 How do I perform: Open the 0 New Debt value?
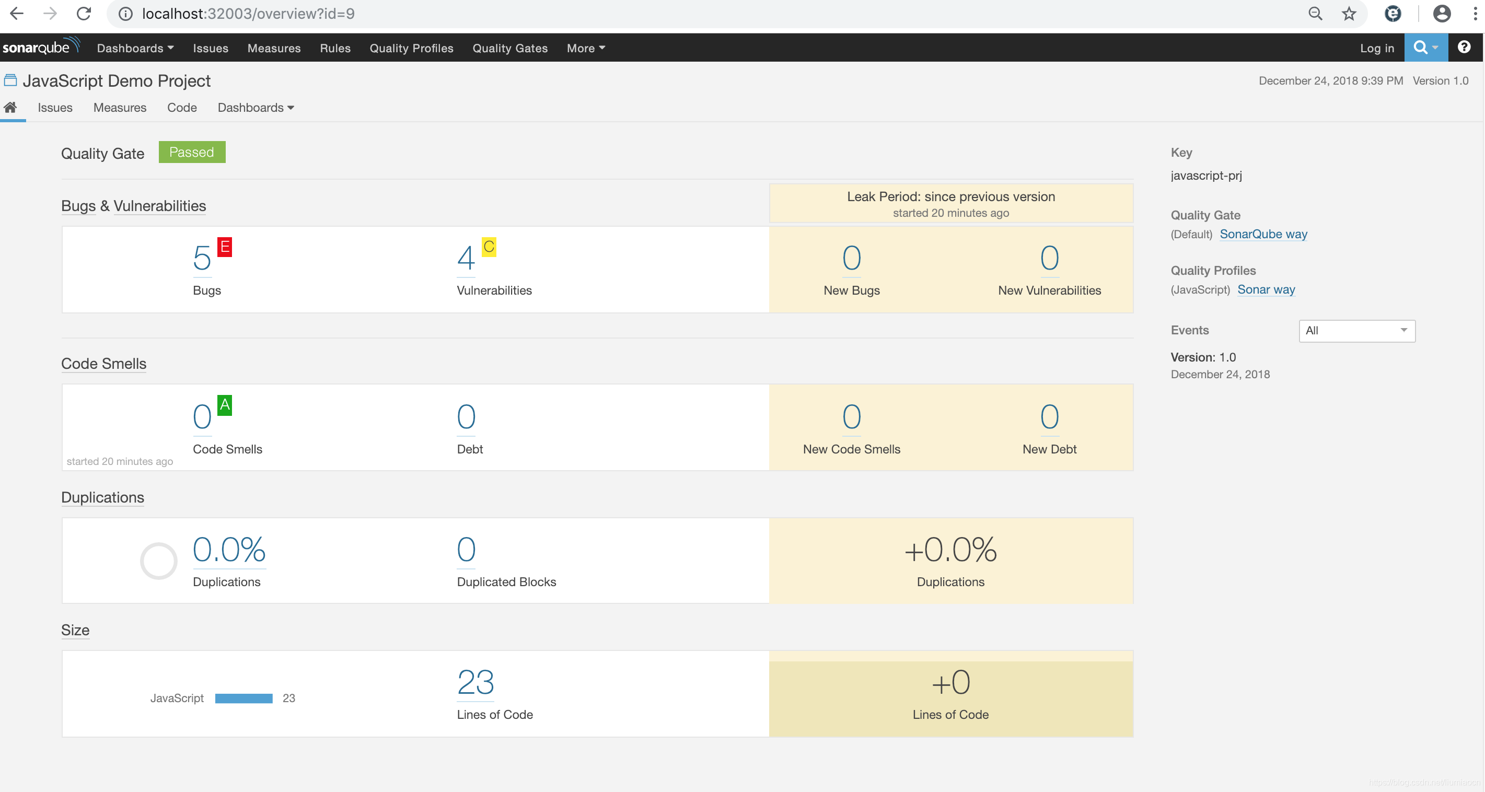1049,417
